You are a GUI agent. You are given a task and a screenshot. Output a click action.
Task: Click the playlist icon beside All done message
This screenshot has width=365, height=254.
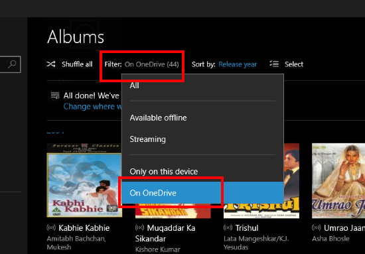[x=55, y=95]
